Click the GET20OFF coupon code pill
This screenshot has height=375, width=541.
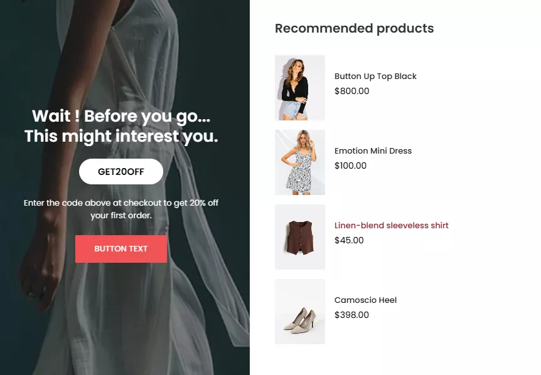click(x=121, y=172)
